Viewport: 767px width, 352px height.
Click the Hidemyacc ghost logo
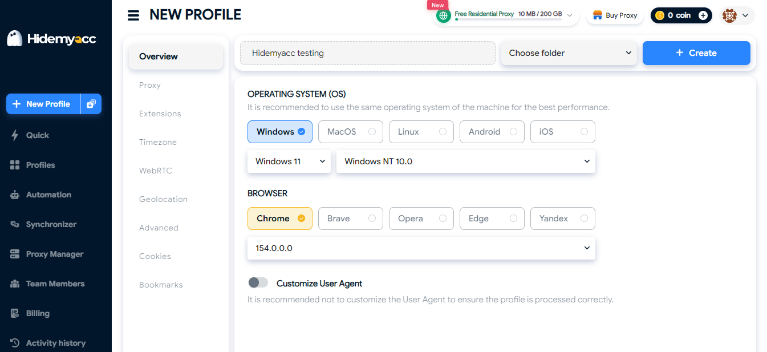pos(15,39)
